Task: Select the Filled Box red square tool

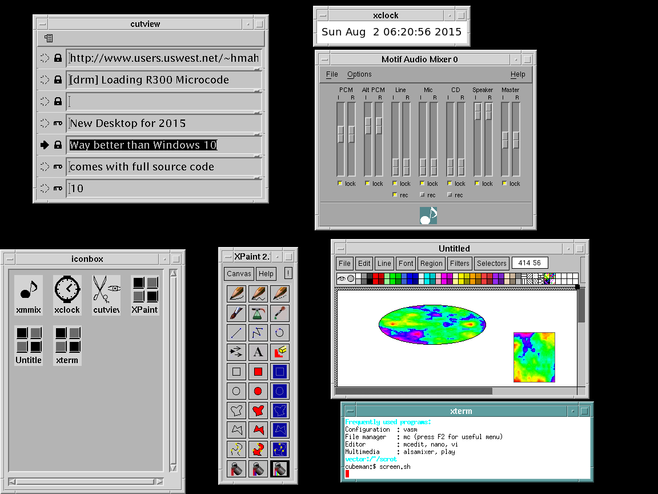Action: pyautogui.click(x=258, y=372)
